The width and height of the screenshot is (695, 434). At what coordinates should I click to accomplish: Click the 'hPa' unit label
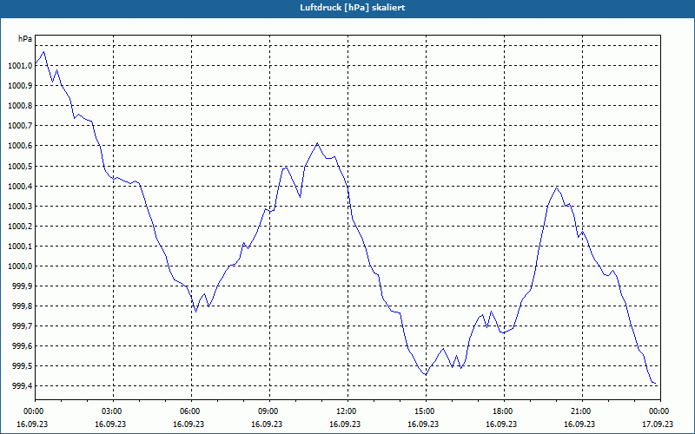(25, 39)
